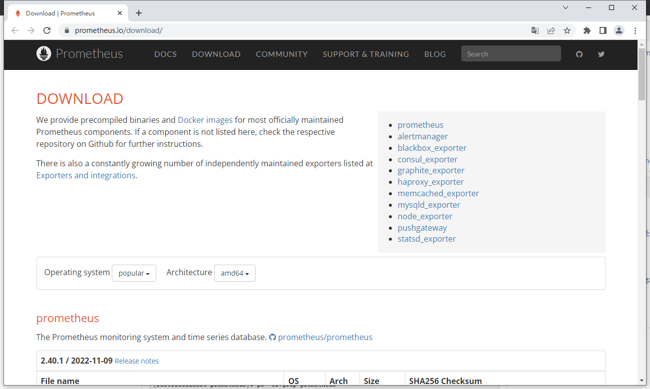Screen dimensions: 650x389
Task: Click the Size column header
Action: (x=371, y=381)
